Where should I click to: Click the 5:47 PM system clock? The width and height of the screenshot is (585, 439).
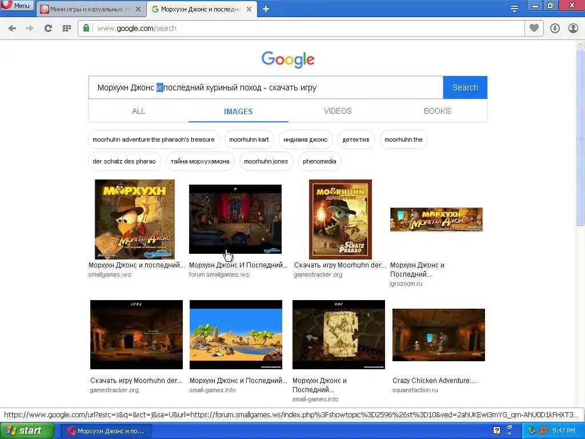point(564,431)
